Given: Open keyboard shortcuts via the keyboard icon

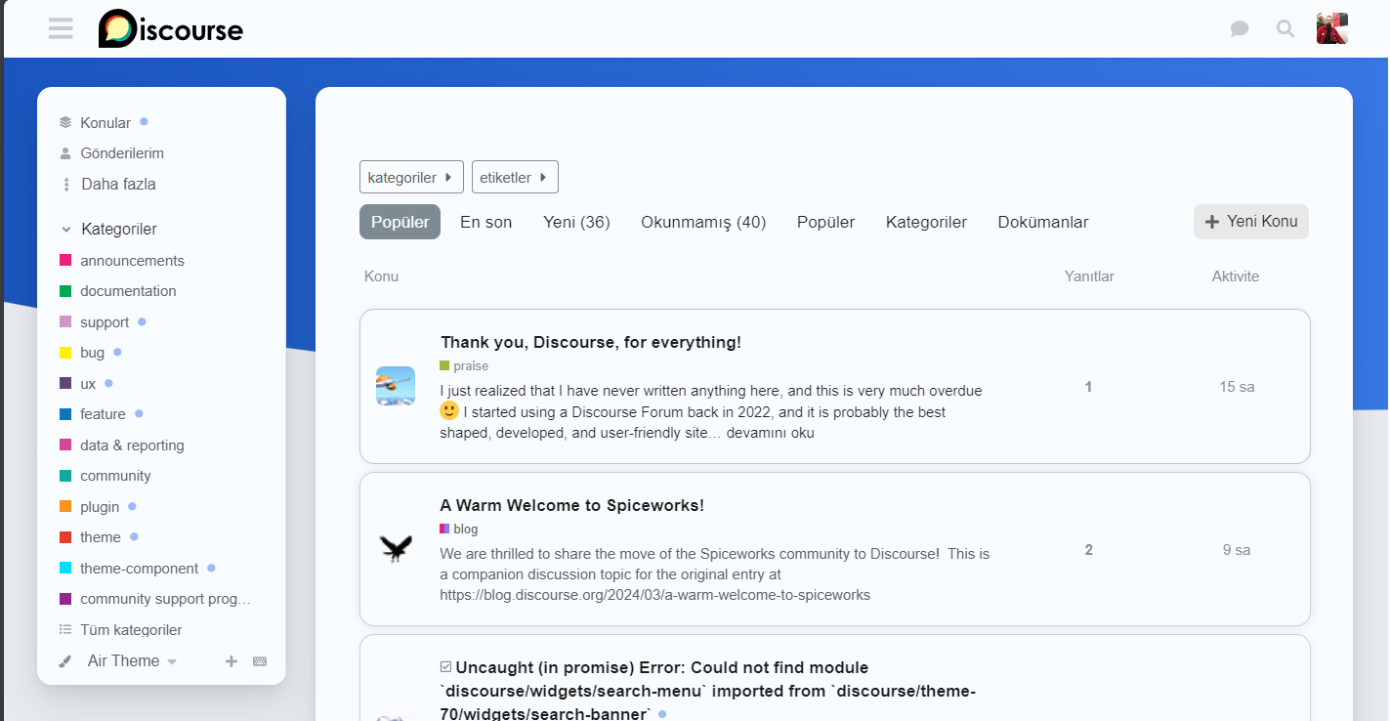Looking at the screenshot, I should 260,661.
